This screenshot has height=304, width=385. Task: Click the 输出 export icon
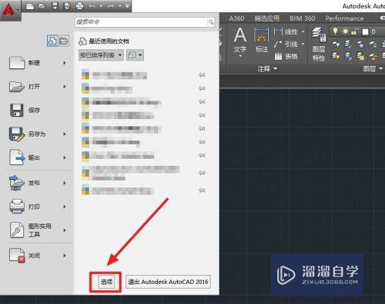[x=17, y=157]
